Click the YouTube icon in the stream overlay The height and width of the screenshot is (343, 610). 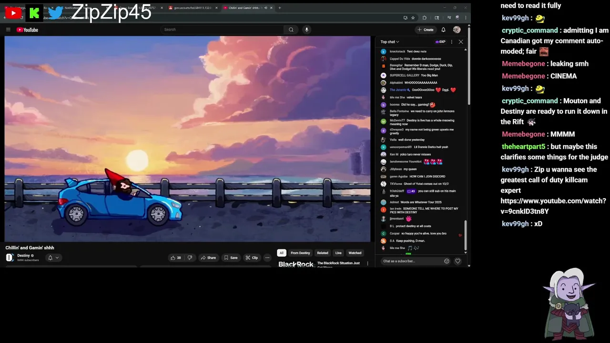coord(13,13)
